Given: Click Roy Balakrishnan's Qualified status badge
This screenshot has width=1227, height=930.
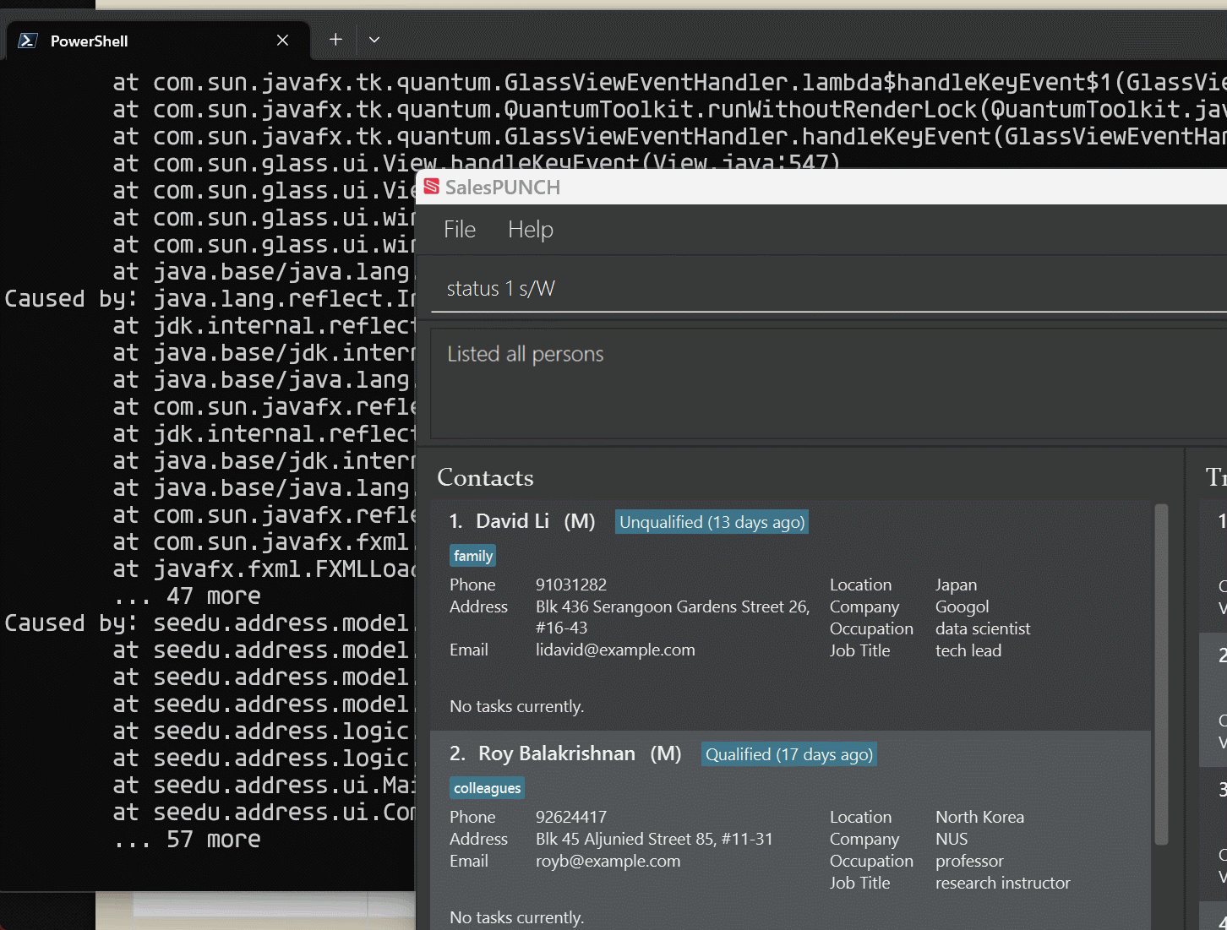Looking at the screenshot, I should click(x=789, y=754).
